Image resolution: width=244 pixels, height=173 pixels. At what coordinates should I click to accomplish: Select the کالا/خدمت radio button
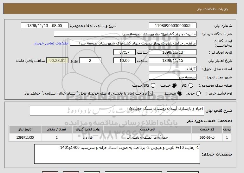153,85
